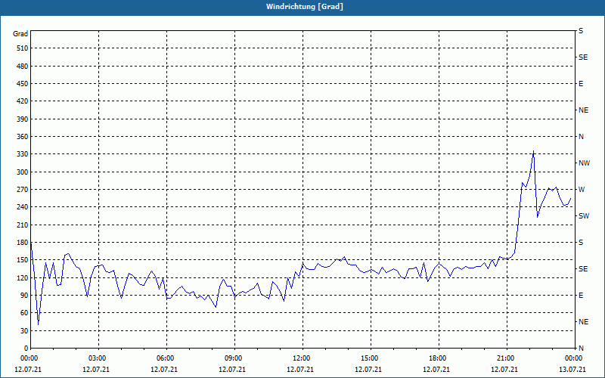Select the 06:00 time label

pyautogui.click(x=166, y=358)
